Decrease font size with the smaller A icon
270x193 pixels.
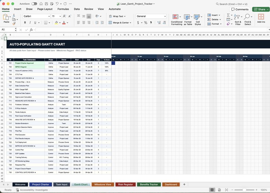point(70,16)
